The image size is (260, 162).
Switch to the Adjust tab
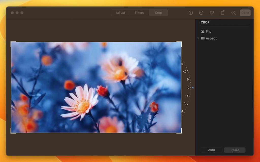(120, 13)
